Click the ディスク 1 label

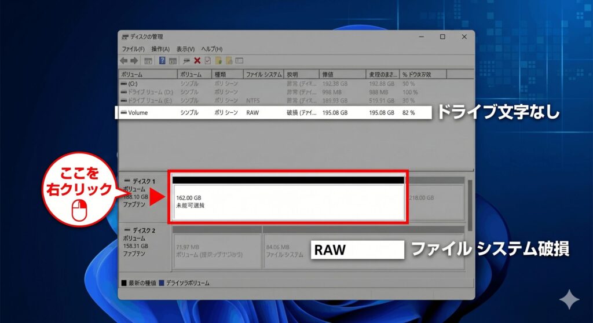pyautogui.click(x=144, y=181)
